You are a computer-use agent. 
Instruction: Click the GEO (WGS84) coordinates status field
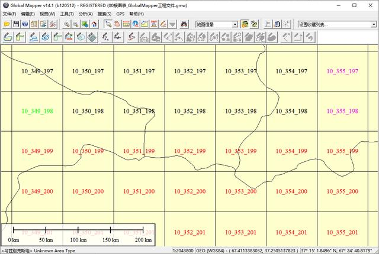click(x=248, y=250)
